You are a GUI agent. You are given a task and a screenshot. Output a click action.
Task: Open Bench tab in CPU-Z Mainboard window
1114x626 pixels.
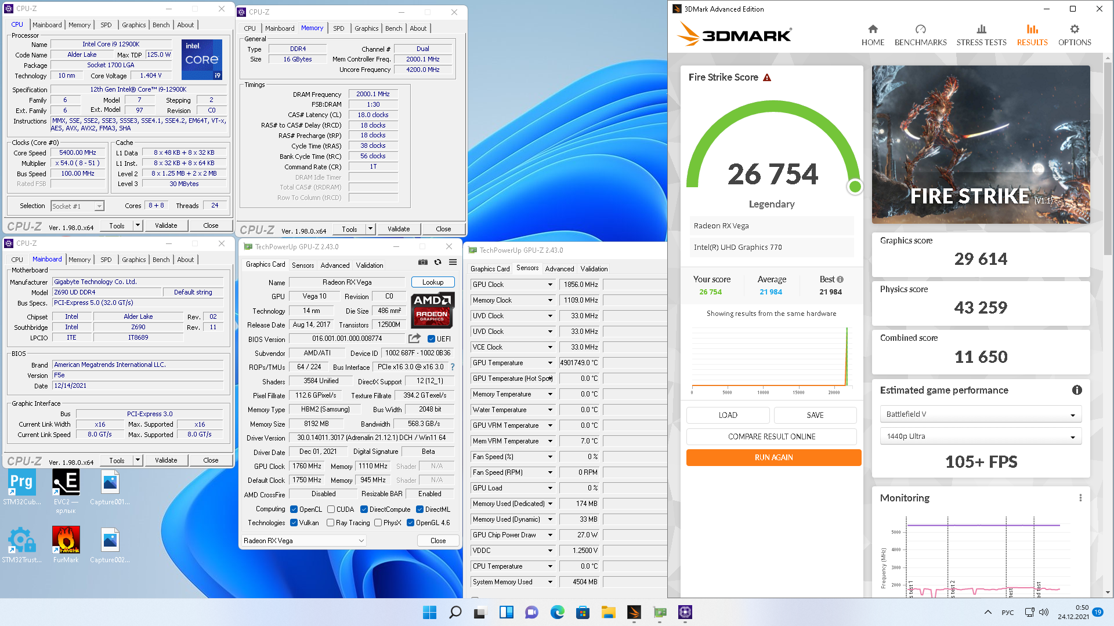tap(161, 260)
